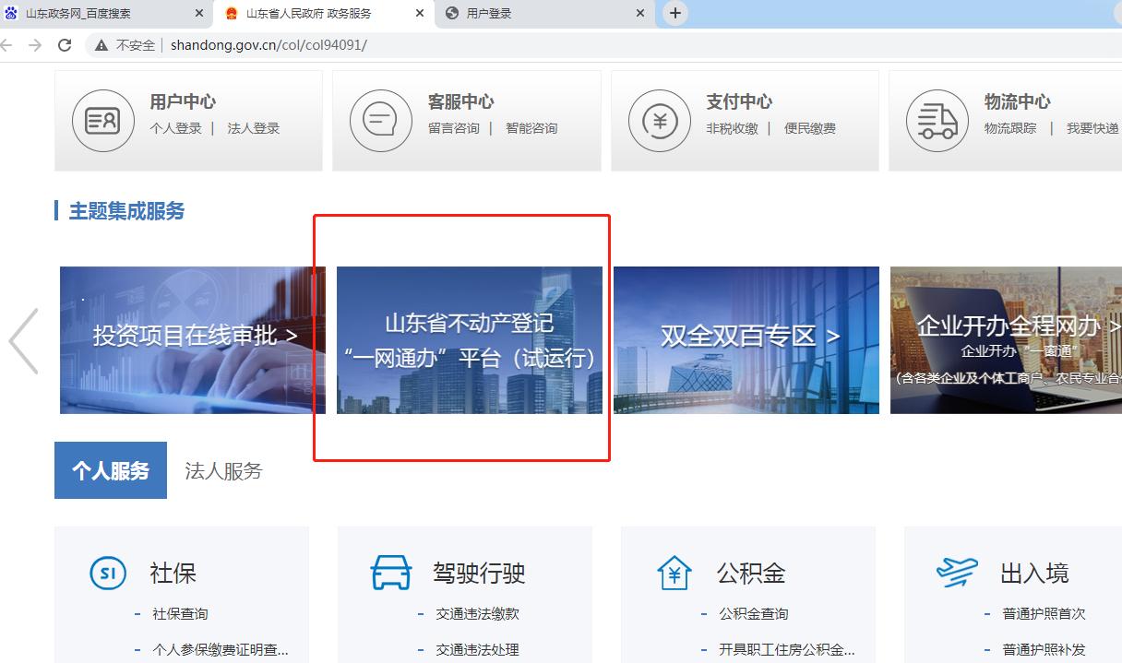Switch to the 法人服务 tab
Image resolution: width=1122 pixels, height=663 pixels.
pos(222,470)
